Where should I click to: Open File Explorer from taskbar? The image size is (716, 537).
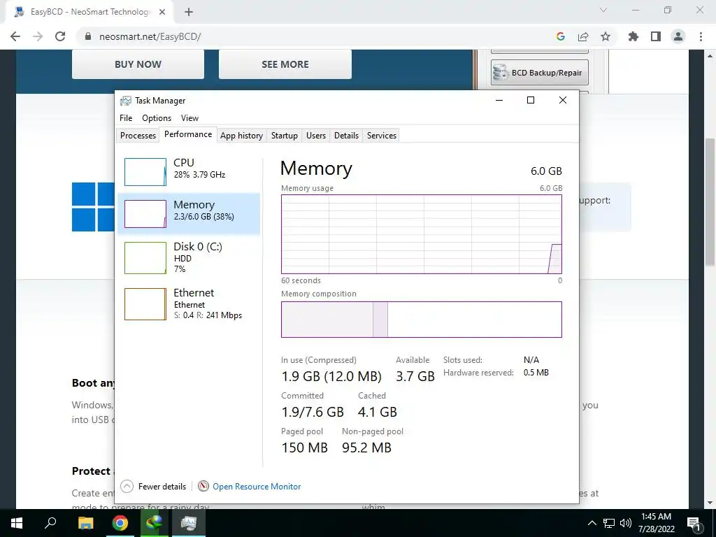(x=85, y=523)
